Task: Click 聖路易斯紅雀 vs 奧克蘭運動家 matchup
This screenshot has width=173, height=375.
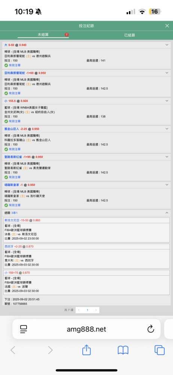Action: pyautogui.click(x=28, y=168)
